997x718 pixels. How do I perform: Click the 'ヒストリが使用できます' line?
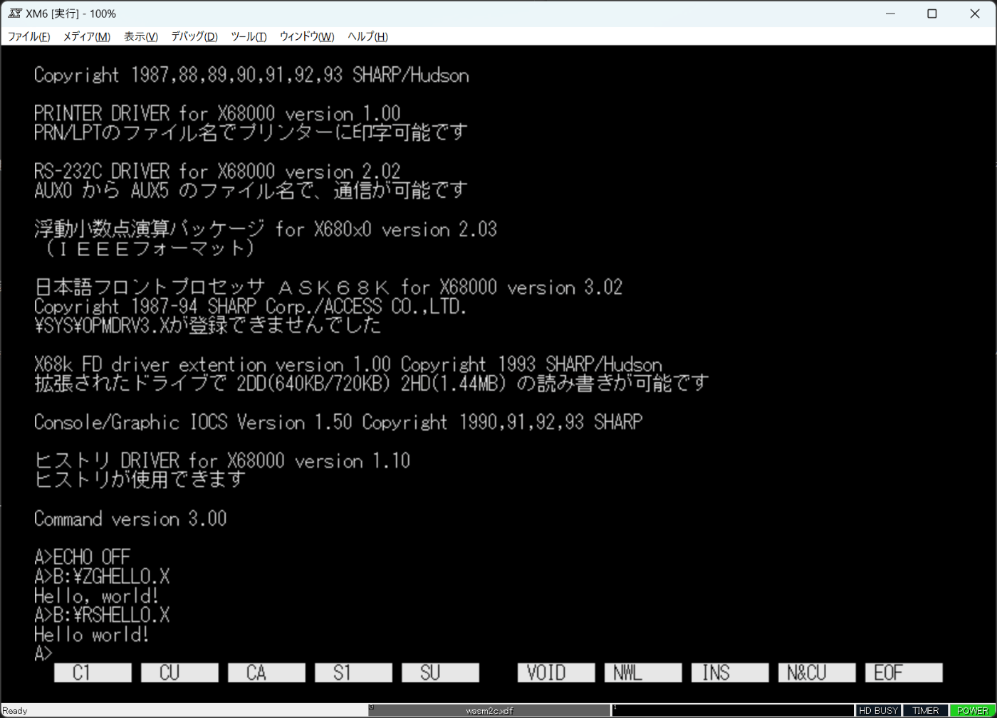pyautogui.click(x=140, y=480)
